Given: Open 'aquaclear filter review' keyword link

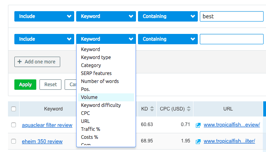Looking at the screenshot, I should coord(47,125).
